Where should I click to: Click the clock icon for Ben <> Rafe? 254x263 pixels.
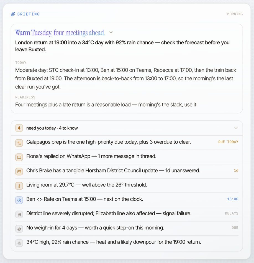pos(19,200)
